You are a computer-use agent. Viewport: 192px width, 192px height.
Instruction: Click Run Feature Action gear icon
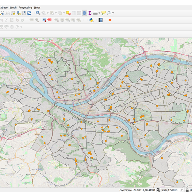click(43, 13)
